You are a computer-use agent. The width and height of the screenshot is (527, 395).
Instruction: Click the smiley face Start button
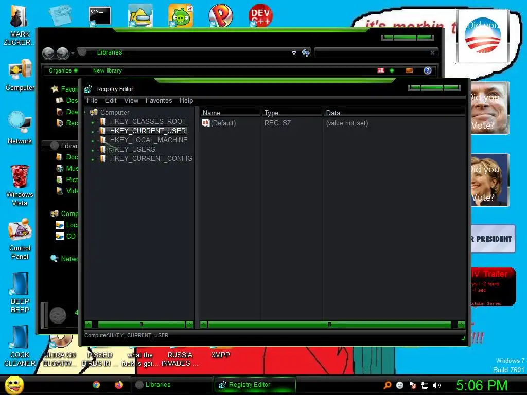click(x=14, y=385)
